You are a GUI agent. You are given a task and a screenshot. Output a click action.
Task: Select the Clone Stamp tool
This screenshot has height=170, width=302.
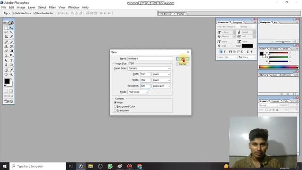pos(6,46)
